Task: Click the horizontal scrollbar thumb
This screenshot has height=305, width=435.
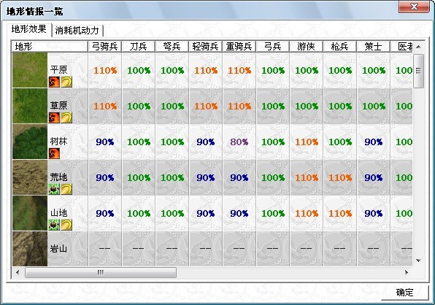Action: tap(101, 272)
